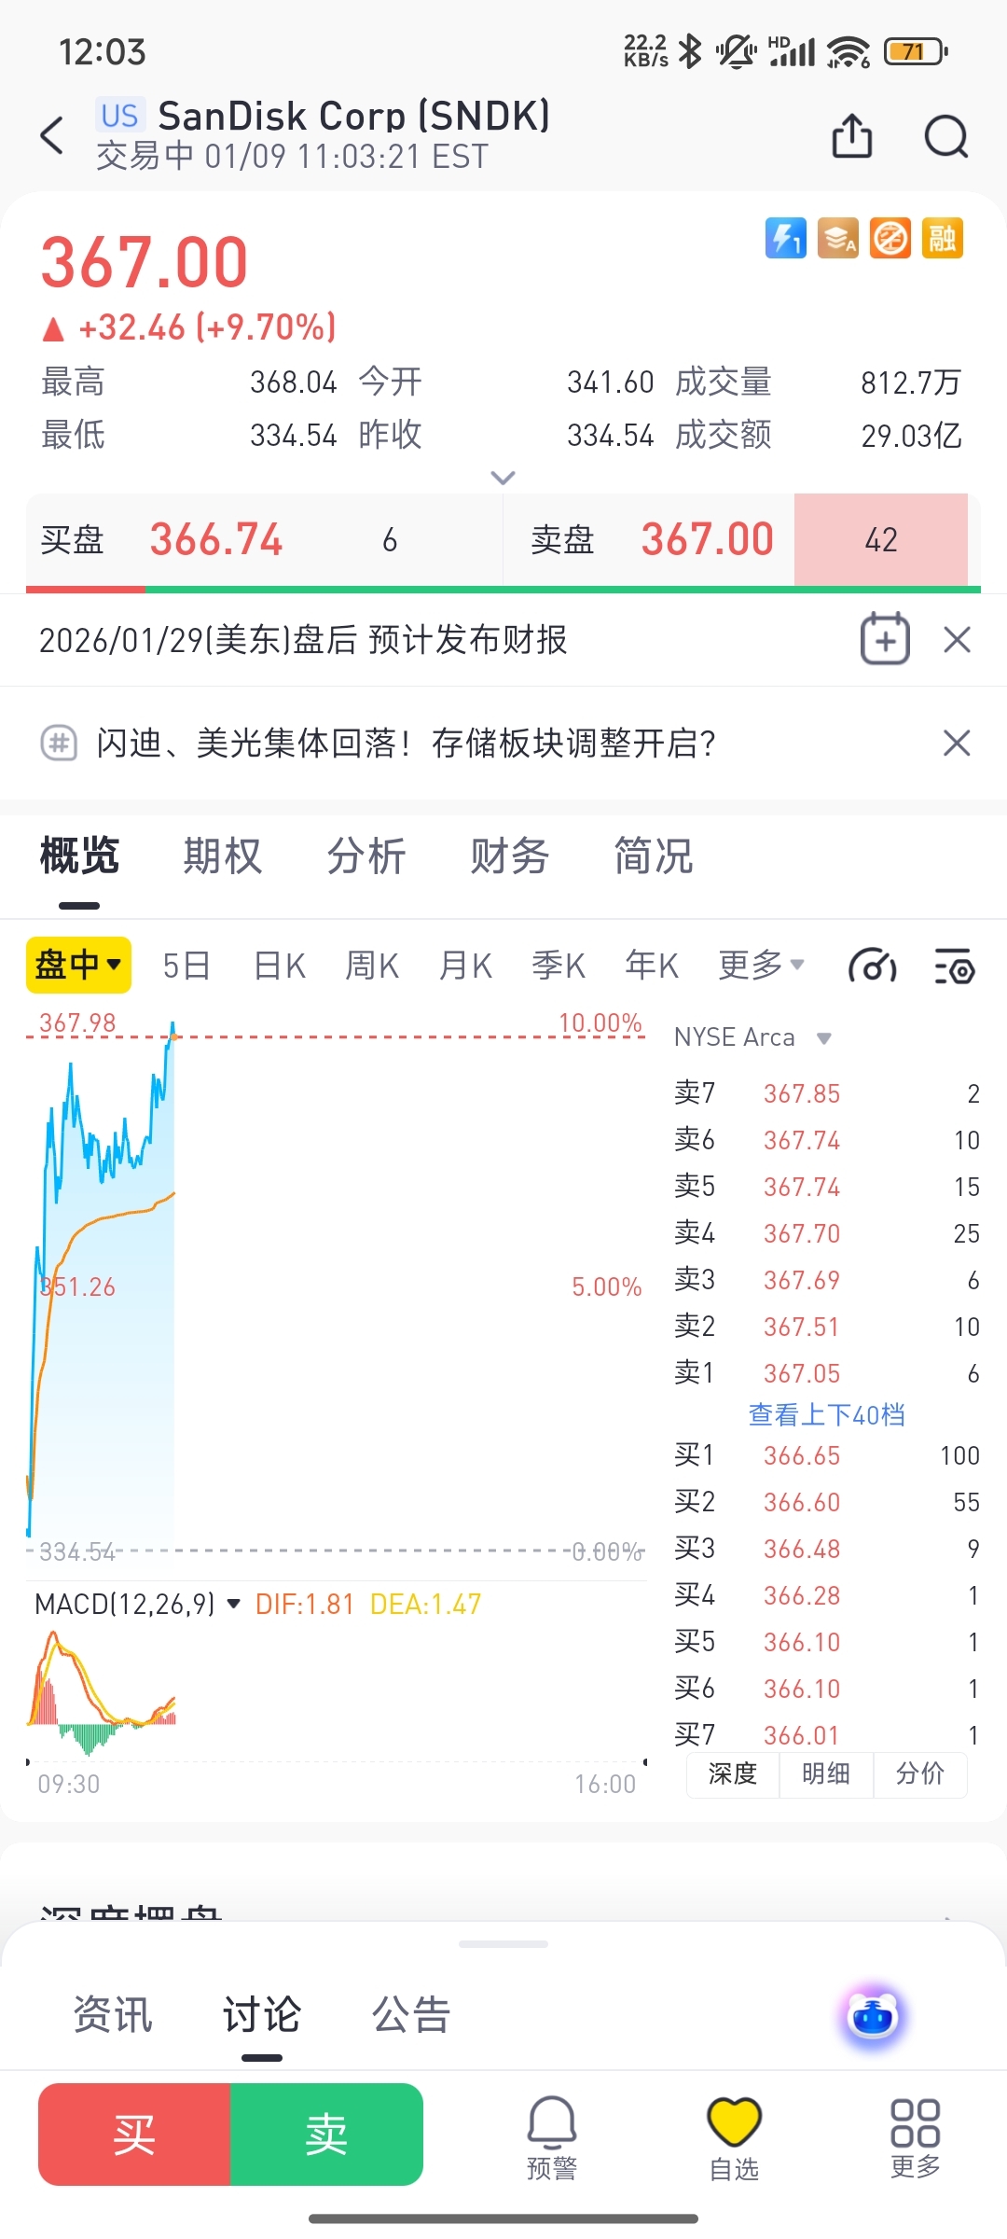This screenshot has width=1007, height=2239.
Task: Select 分价 order book view
Action: (920, 1773)
